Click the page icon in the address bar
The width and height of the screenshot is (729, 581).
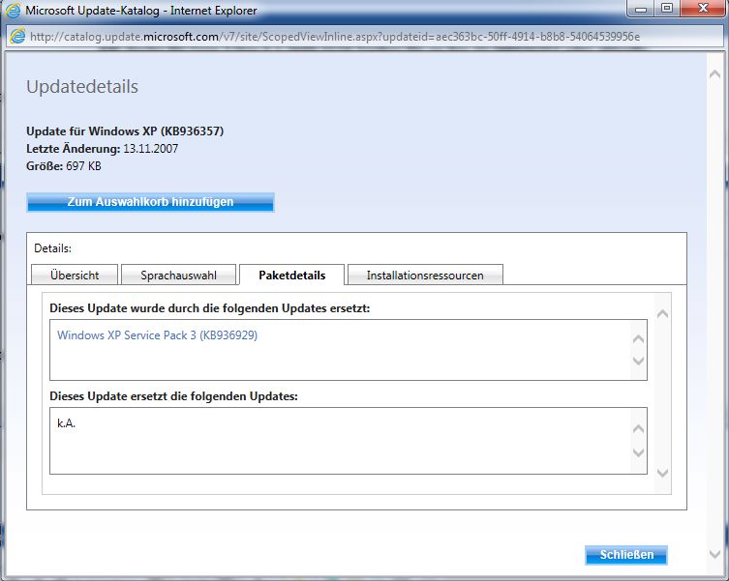(x=17, y=36)
